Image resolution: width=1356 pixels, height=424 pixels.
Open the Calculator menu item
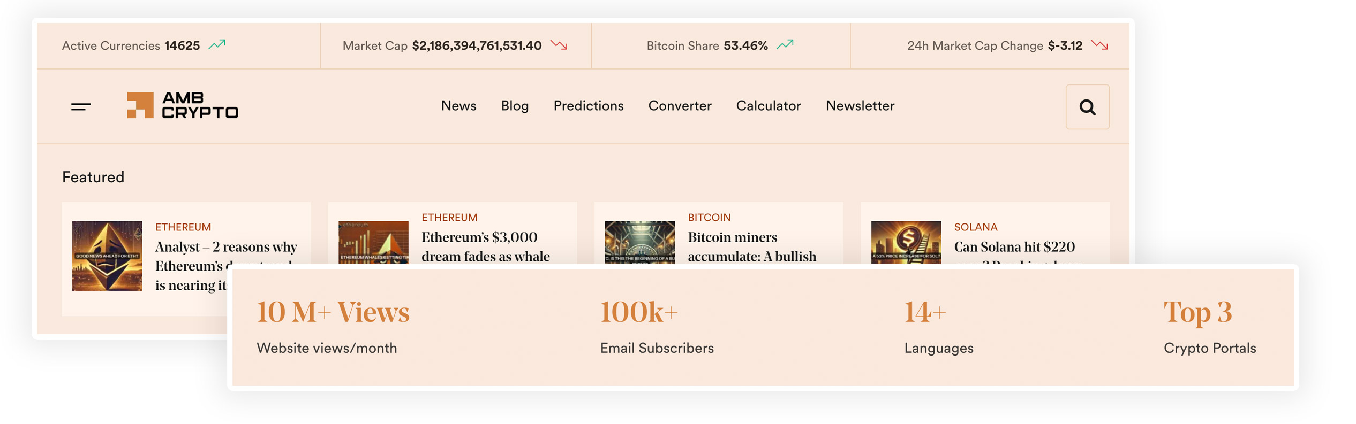769,106
